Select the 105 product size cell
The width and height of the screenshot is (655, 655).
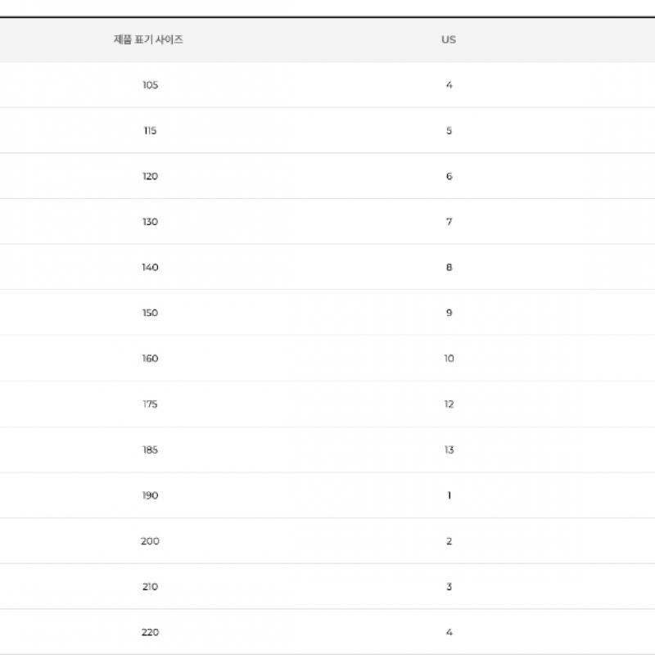coord(150,85)
